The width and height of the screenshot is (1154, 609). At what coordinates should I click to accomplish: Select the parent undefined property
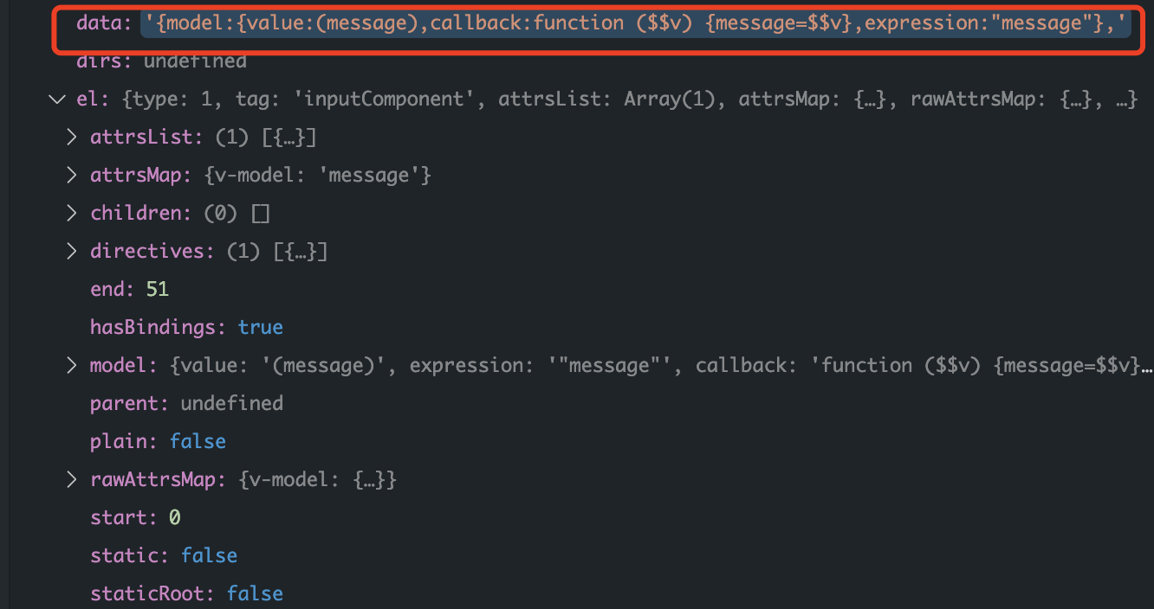pyautogui.click(x=186, y=404)
